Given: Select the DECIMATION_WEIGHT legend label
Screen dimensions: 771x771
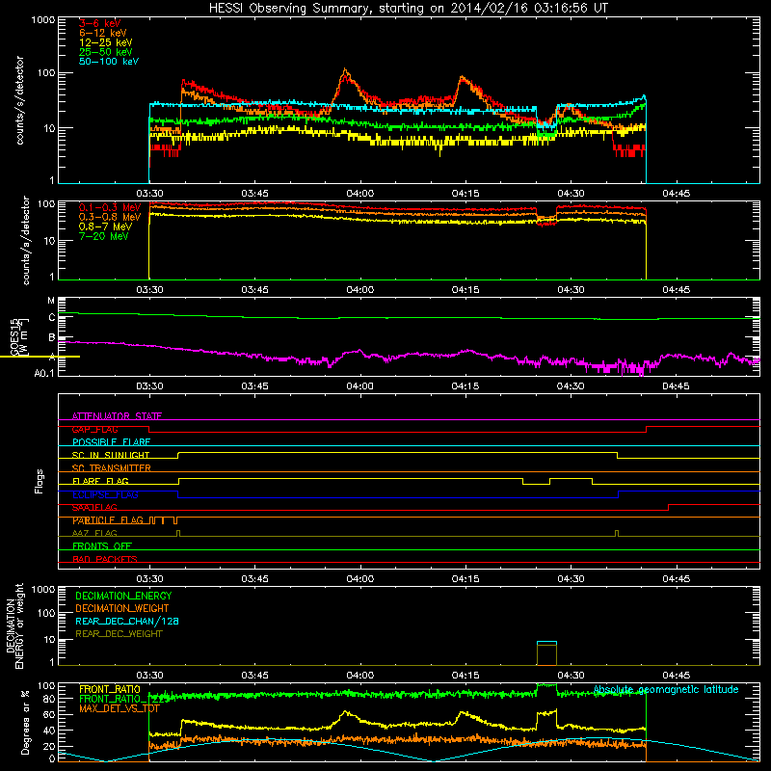Looking at the screenshot, I should [x=122, y=609].
